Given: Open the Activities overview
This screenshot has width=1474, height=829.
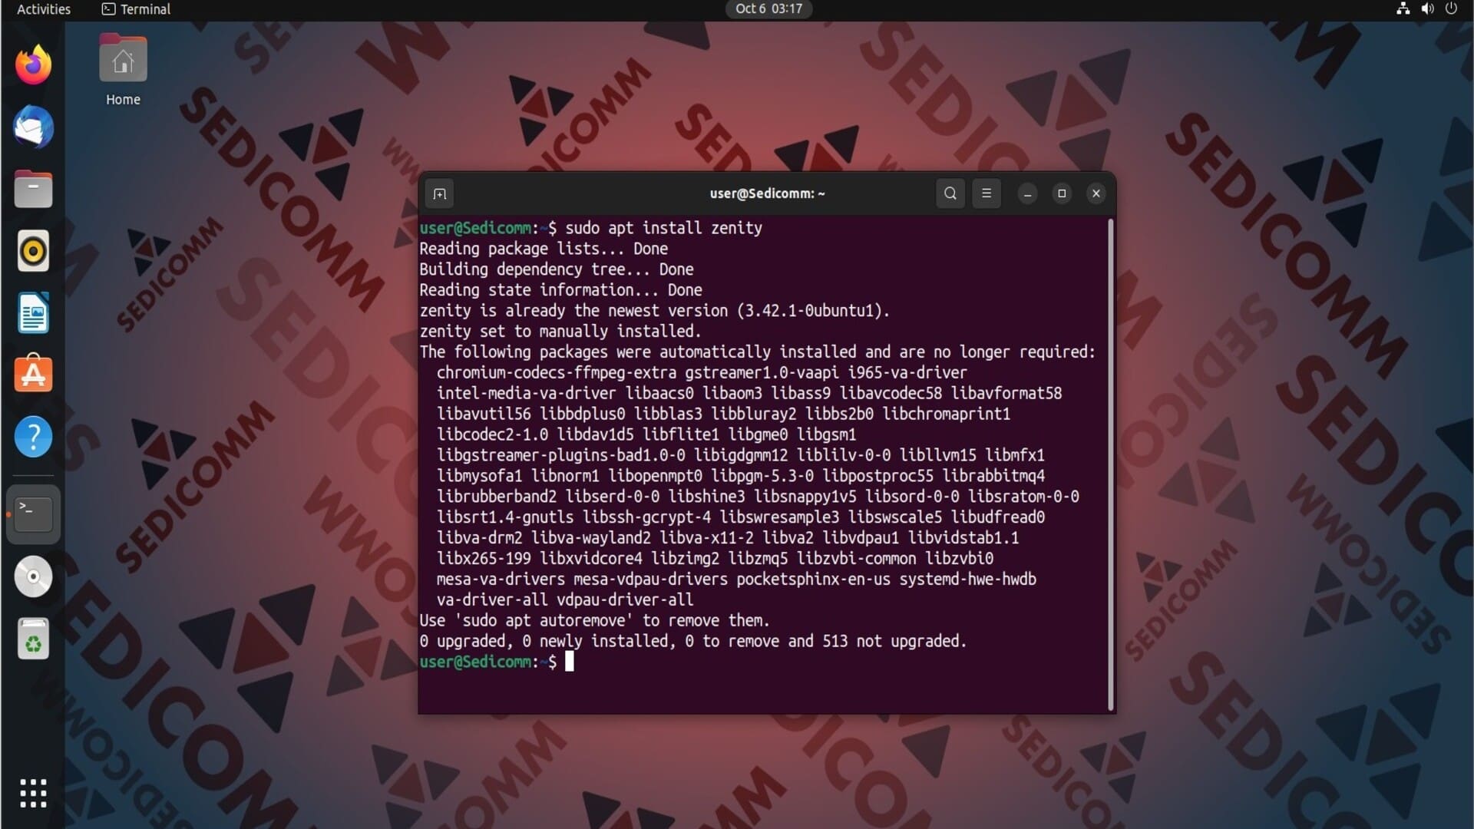Looking at the screenshot, I should coord(43,9).
